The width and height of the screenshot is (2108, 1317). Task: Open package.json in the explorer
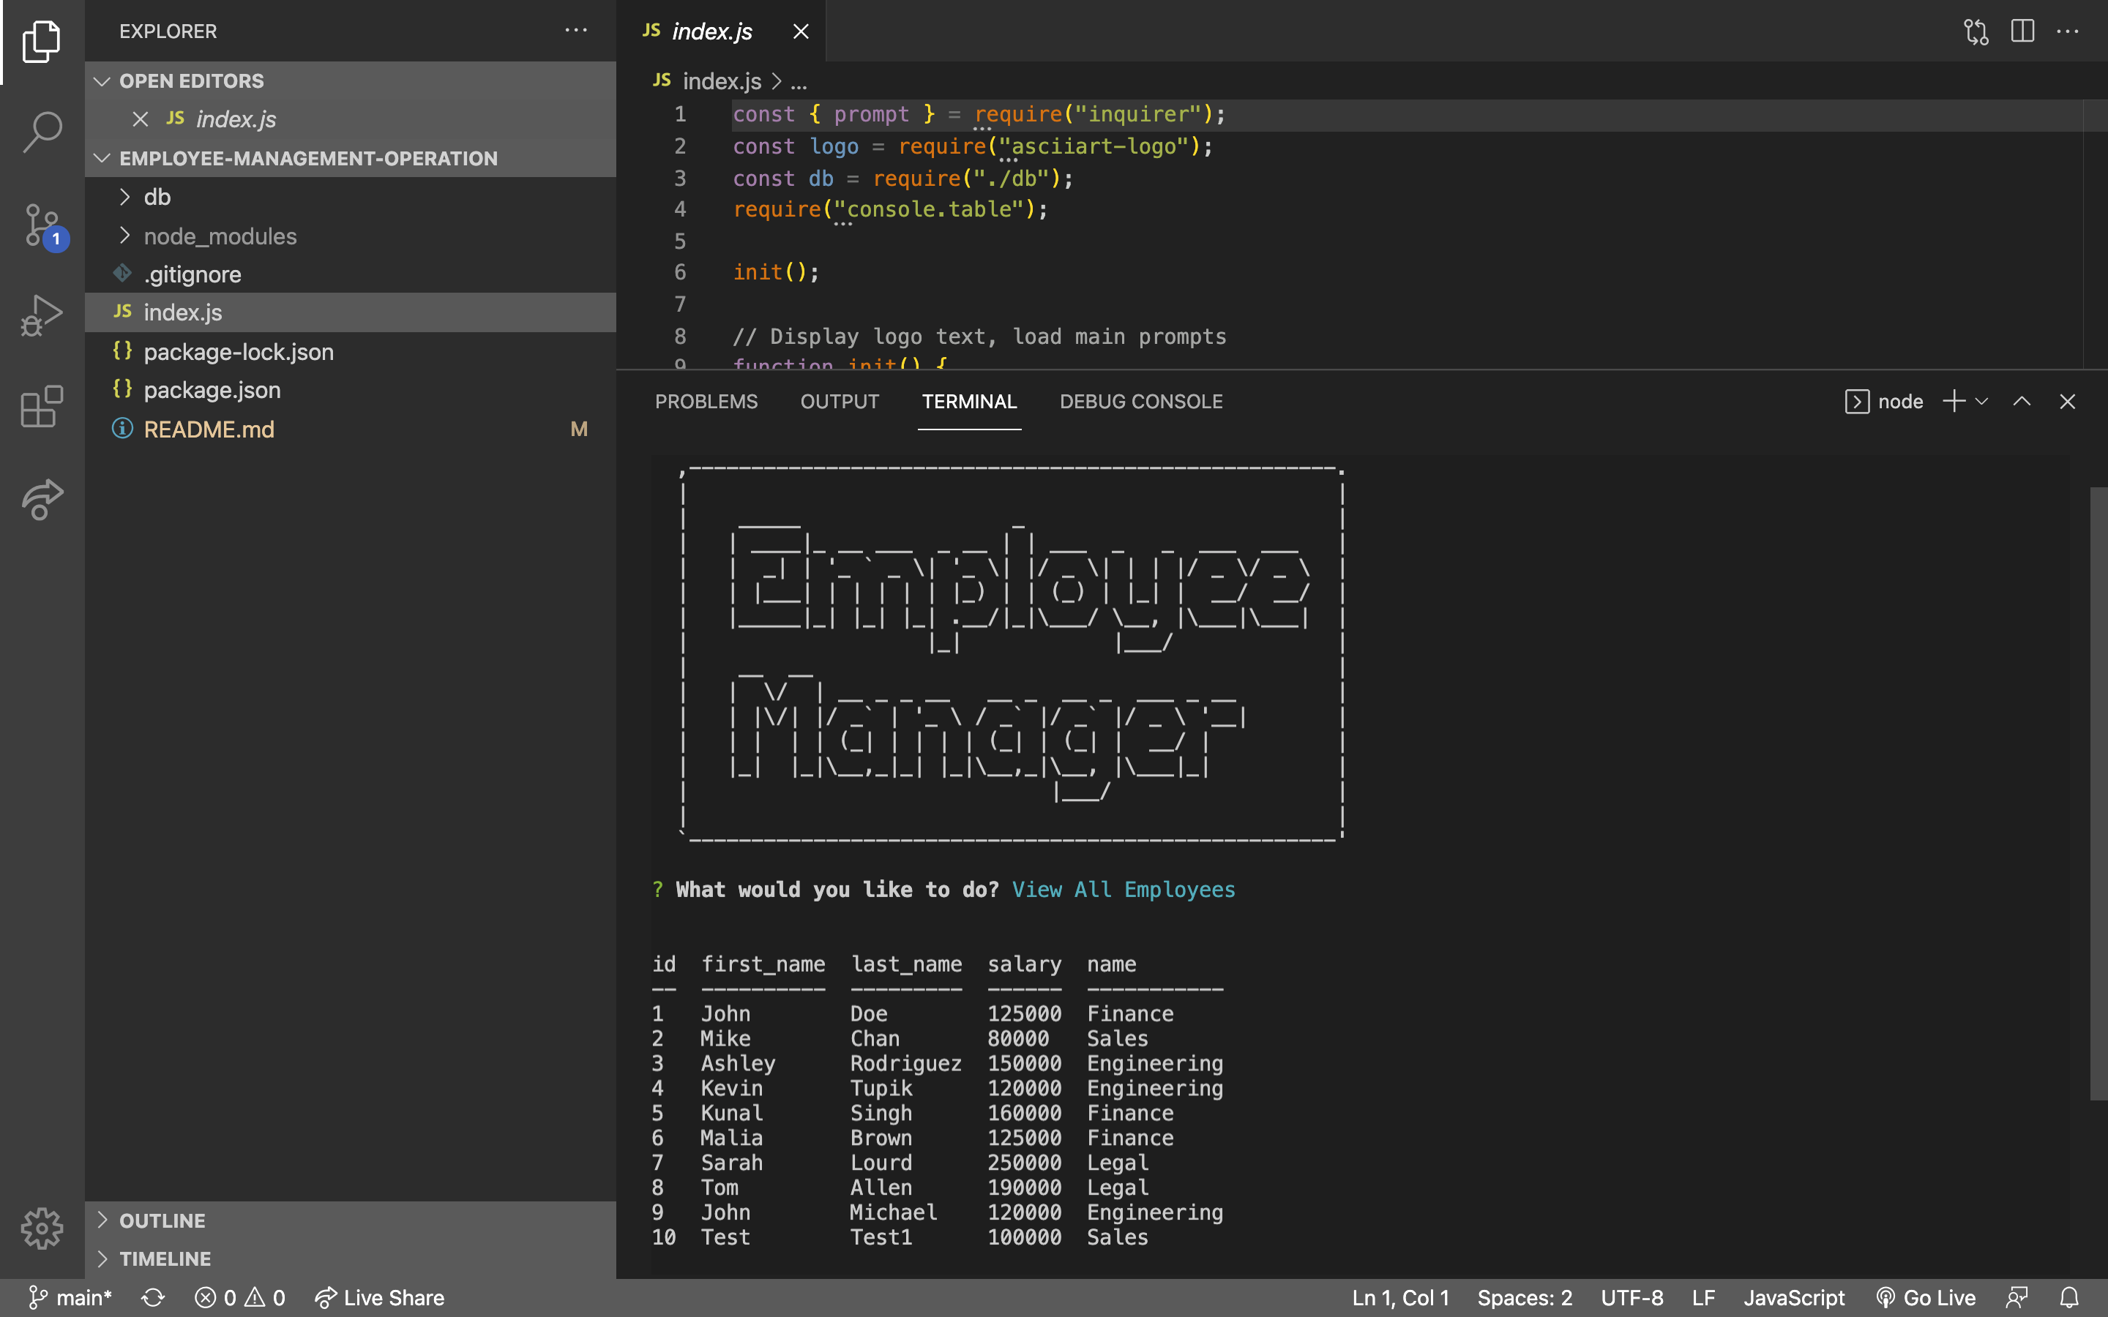coord(350,390)
